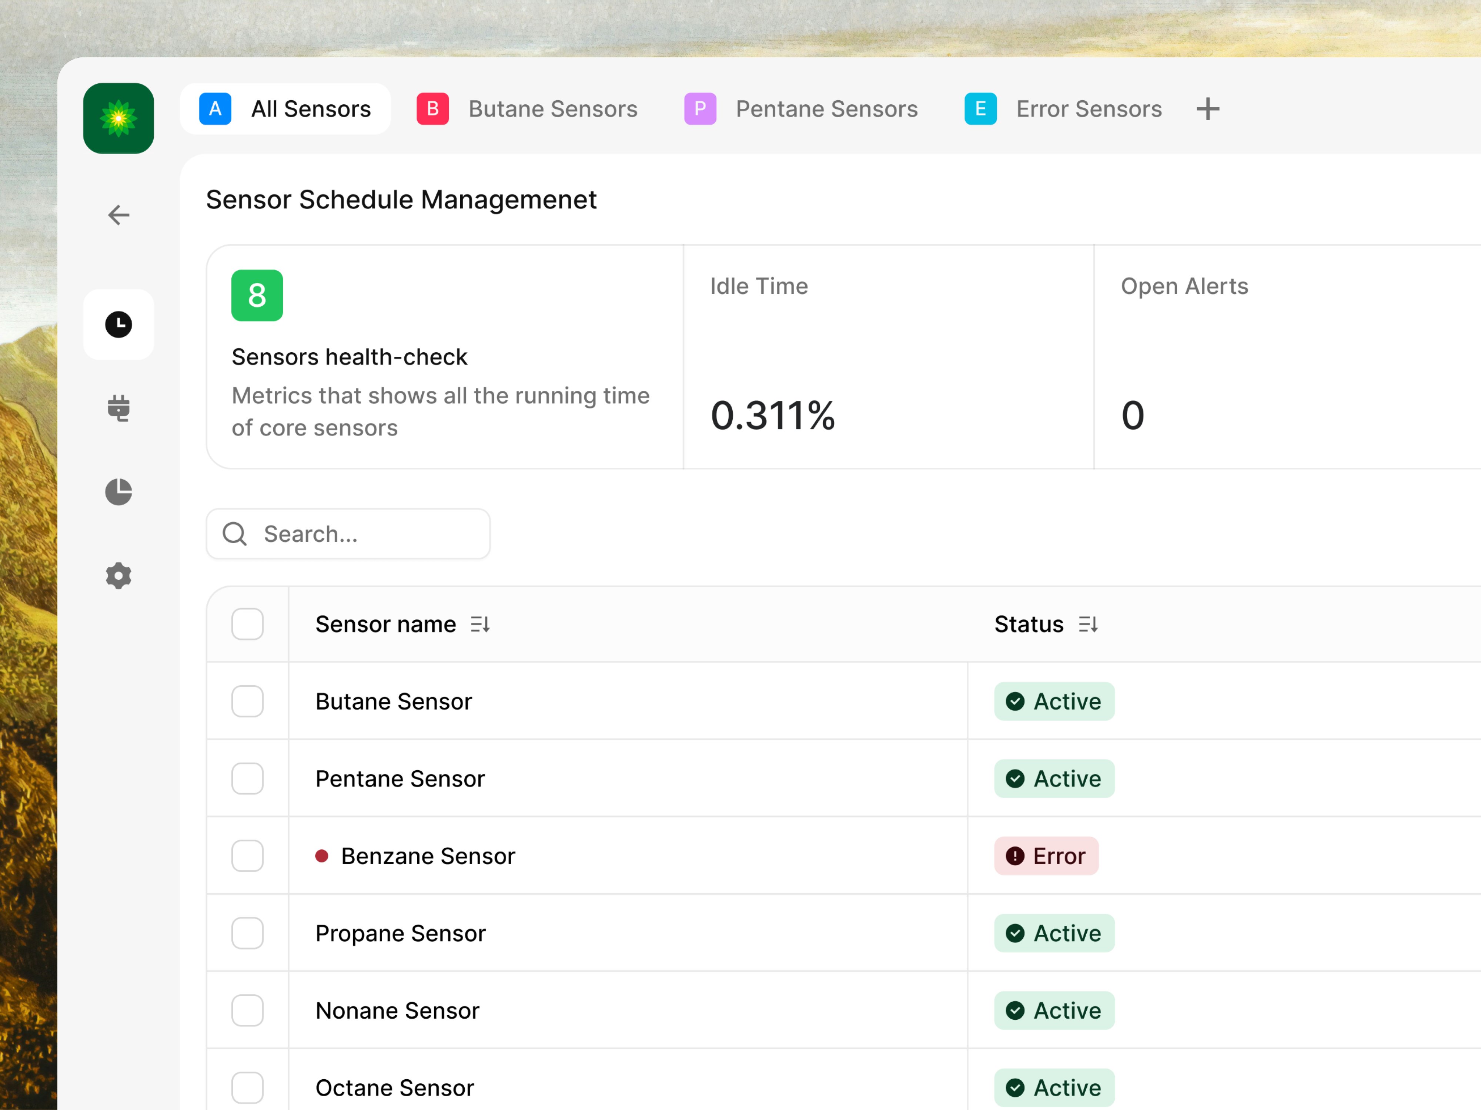This screenshot has height=1110, width=1481.
Task: Click the red dot beside Benzane Sensor
Action: [322, 856]
